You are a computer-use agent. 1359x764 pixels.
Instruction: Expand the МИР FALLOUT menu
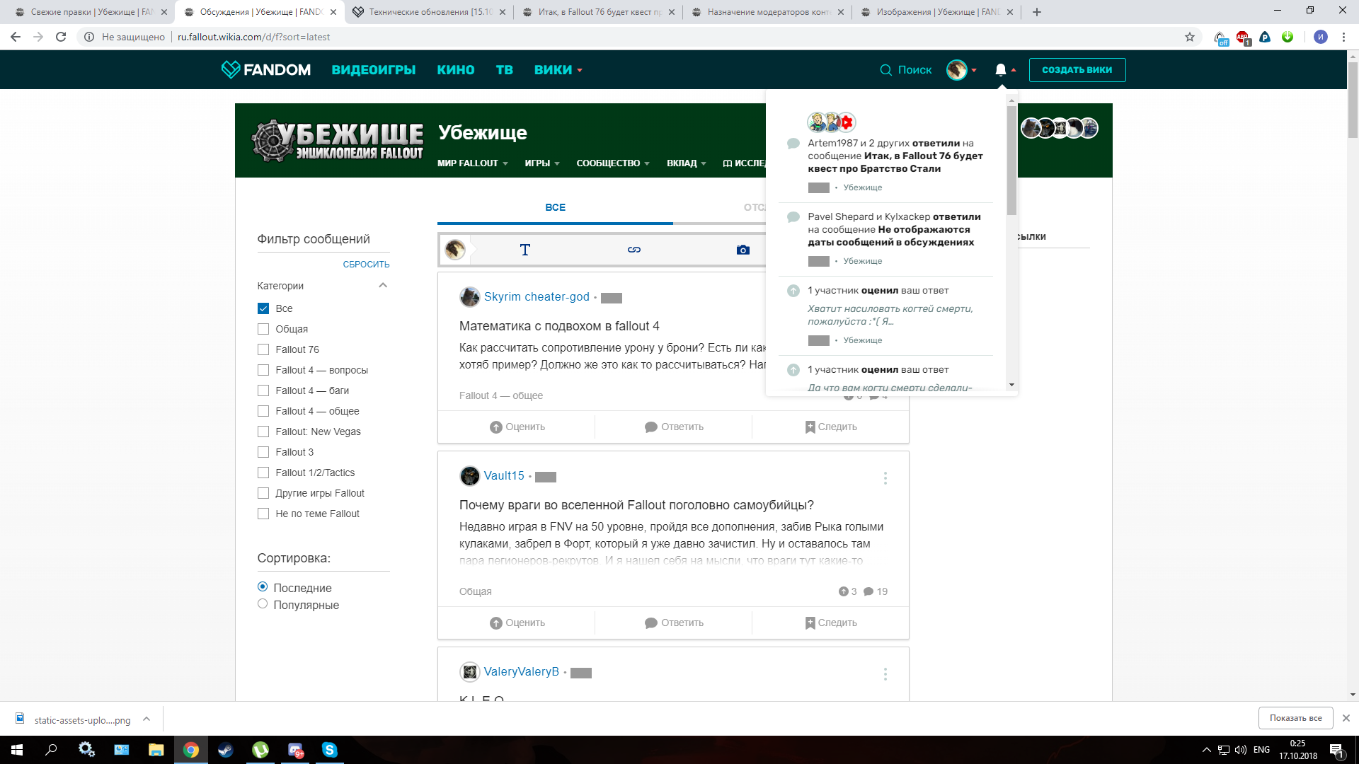(472, 163)
